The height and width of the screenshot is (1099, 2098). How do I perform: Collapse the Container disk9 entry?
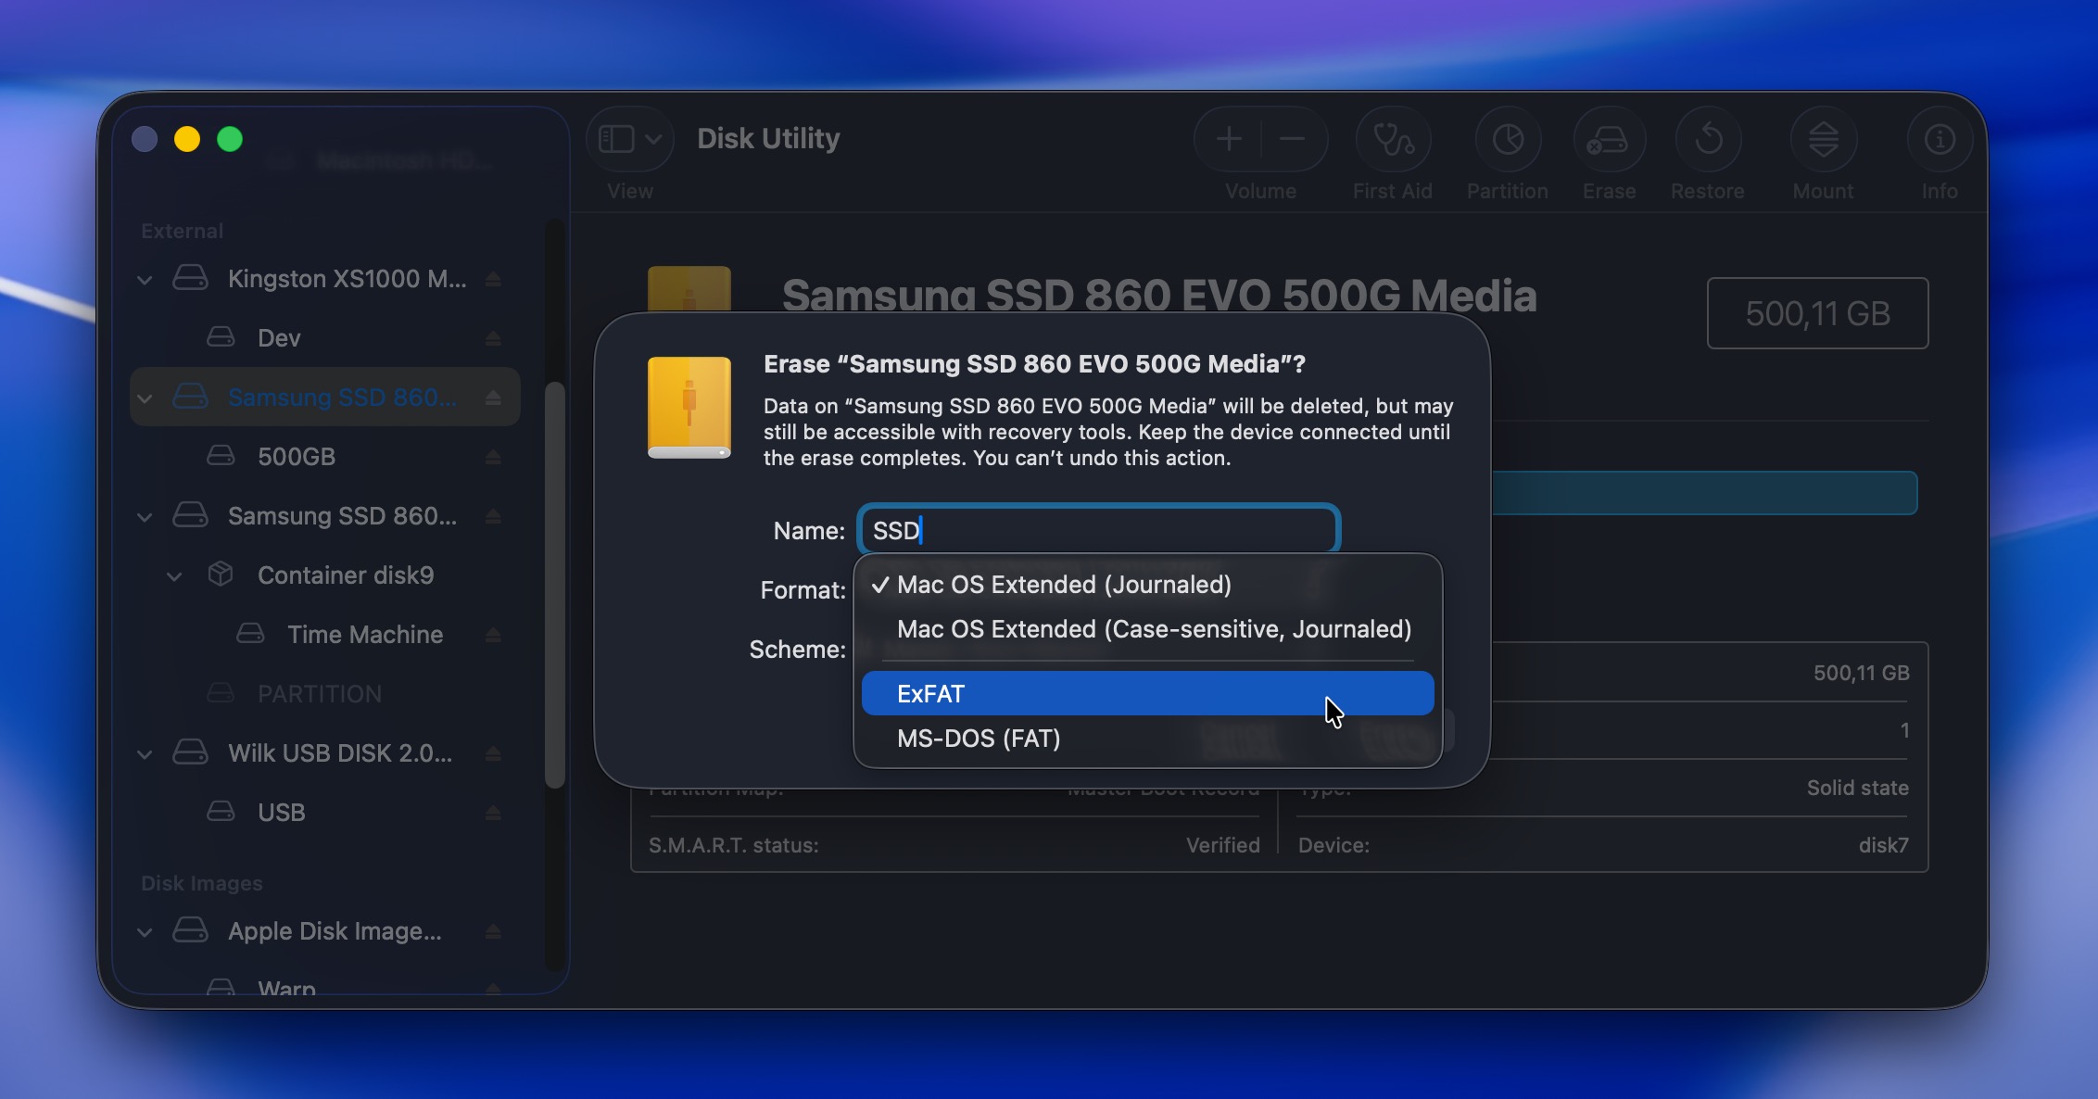175,575
